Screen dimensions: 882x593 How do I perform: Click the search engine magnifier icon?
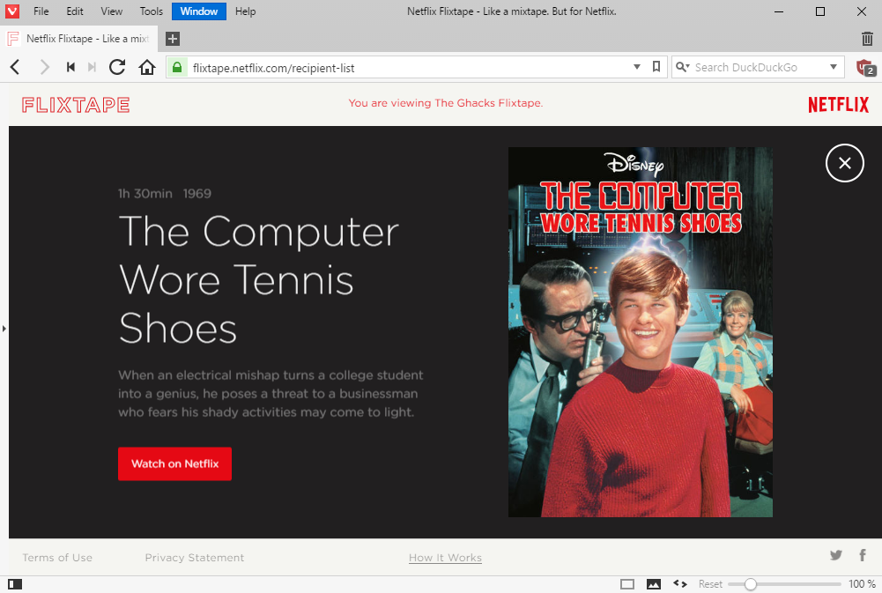click(682, 67)
